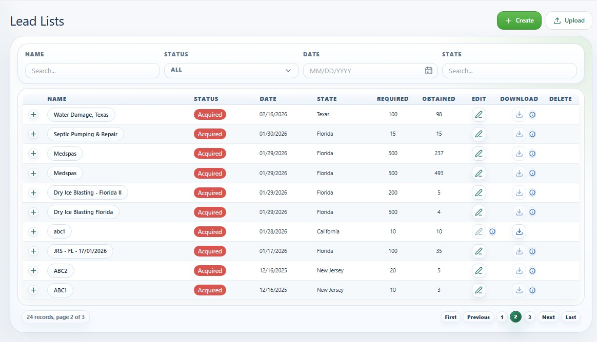
Task: Open the Status ALL dropdown
Action: click(x=231, y=70)
